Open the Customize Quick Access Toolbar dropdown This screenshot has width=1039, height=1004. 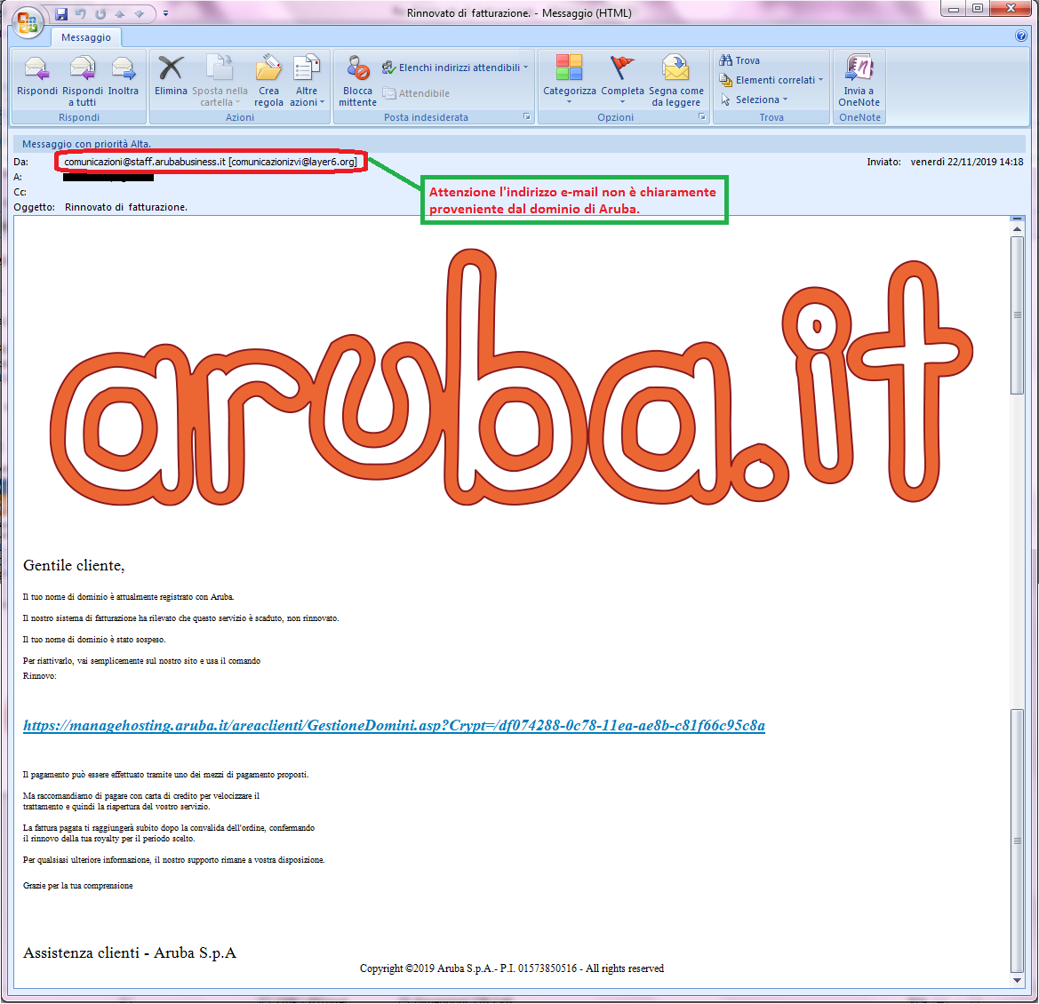point(165,13)
